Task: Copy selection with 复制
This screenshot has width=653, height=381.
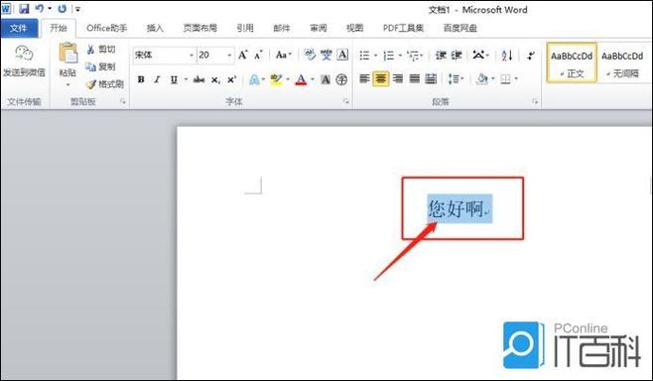Action: pos(101,66)
